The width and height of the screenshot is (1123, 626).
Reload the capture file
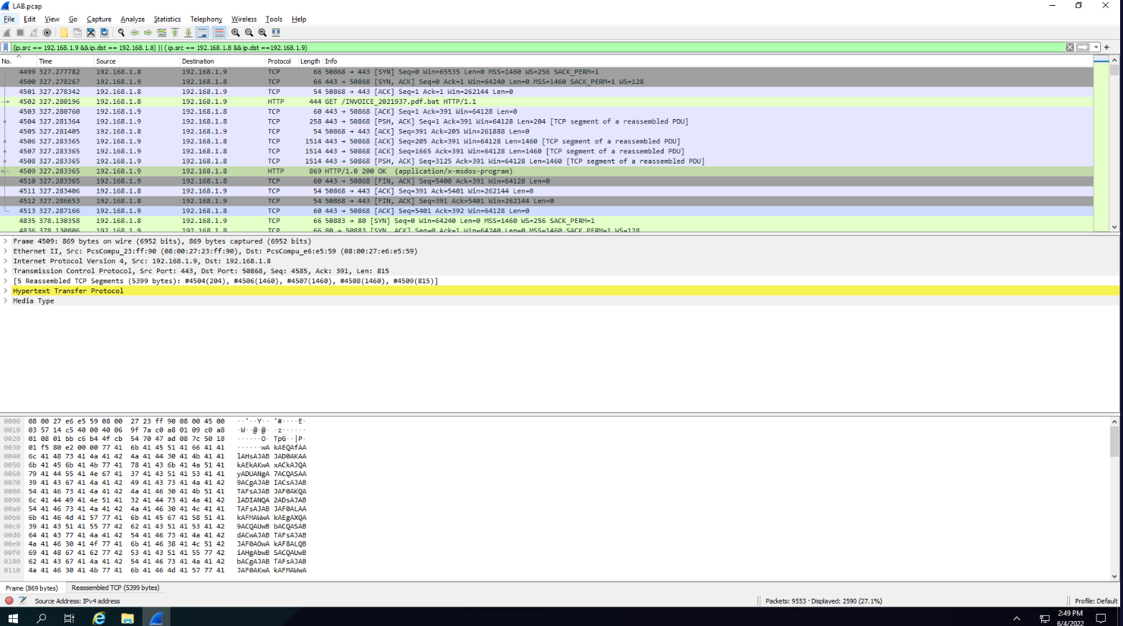105,33
